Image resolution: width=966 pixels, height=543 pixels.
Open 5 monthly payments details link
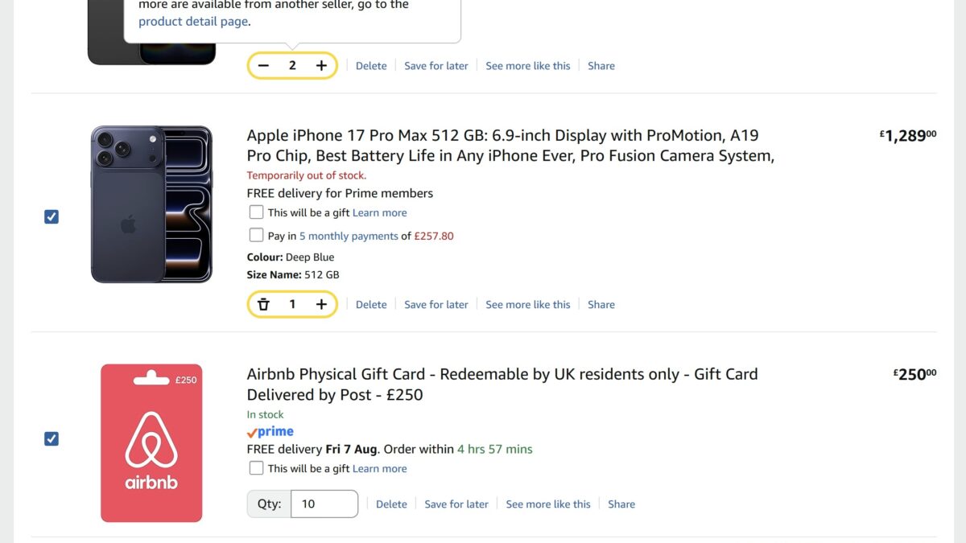pyautogui.click(x=349, y=236)
